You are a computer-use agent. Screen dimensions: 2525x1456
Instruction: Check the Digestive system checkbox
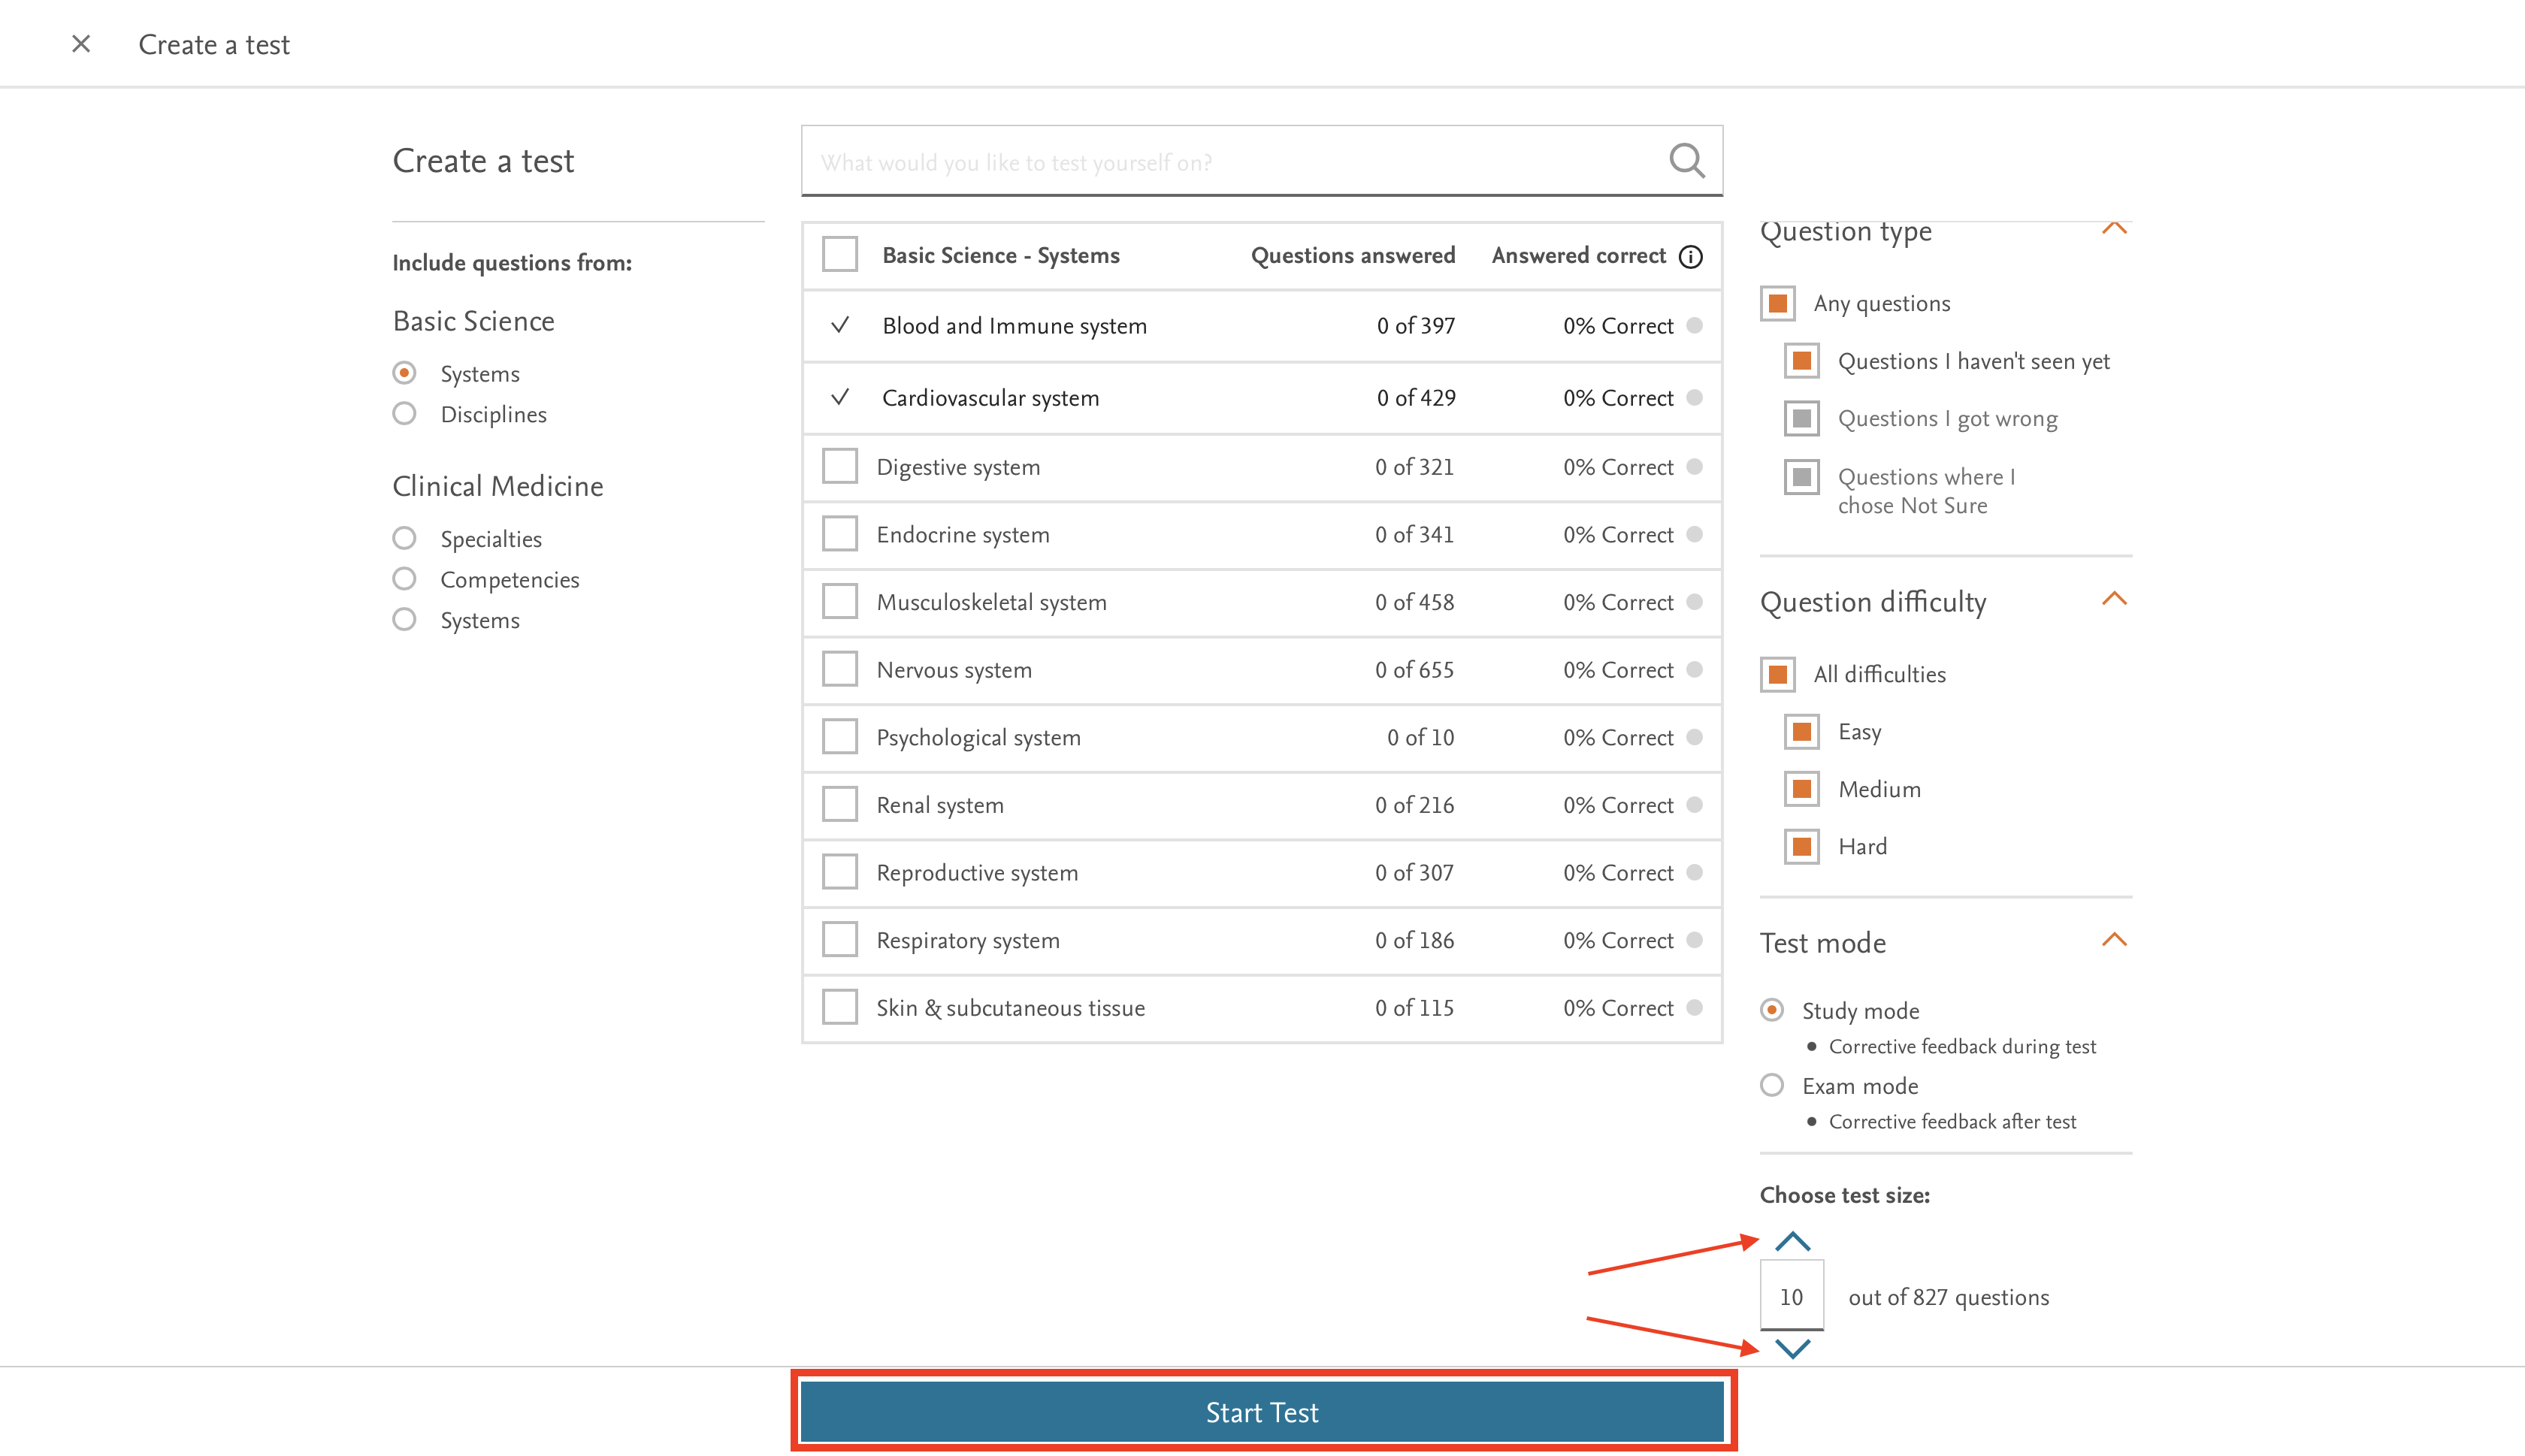click(x=840, y=466)
